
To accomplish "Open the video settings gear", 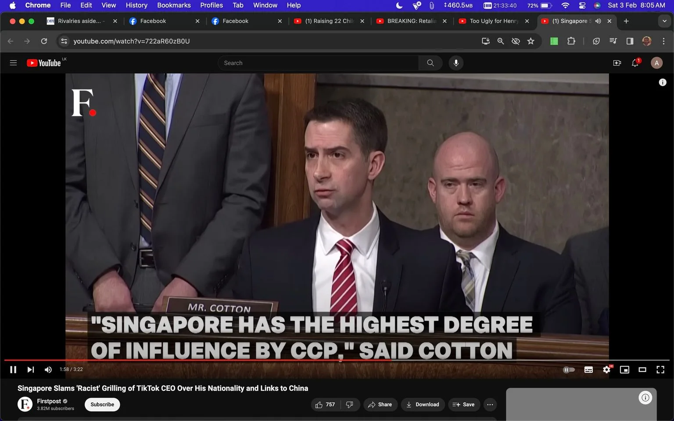I will point(607,370).
